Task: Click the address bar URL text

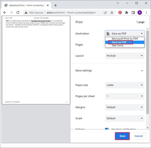Action: coord(71,13)
